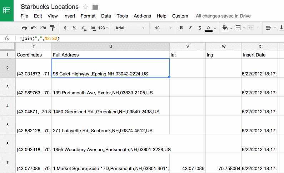Open the Format menu
Screen dimensions: 284x173
(88, 16)
